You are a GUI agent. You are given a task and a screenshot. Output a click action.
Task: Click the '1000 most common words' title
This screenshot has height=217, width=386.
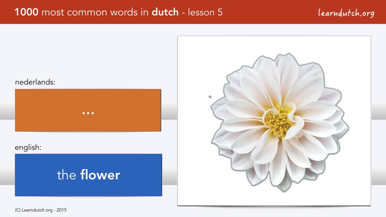118,12
